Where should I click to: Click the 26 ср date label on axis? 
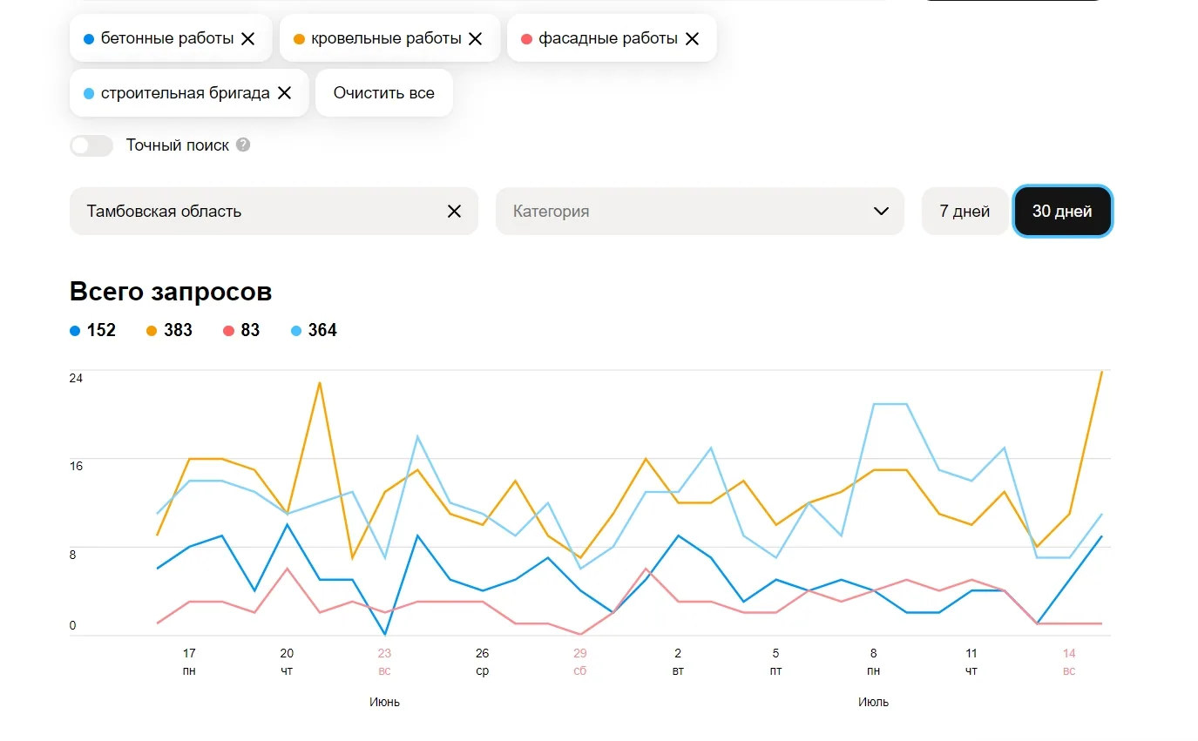click(482, 662)
